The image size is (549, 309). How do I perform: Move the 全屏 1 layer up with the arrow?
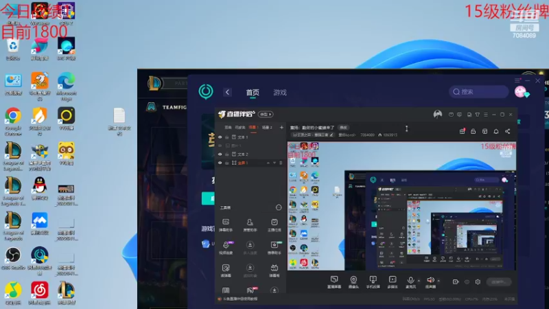tap(268, 163)
